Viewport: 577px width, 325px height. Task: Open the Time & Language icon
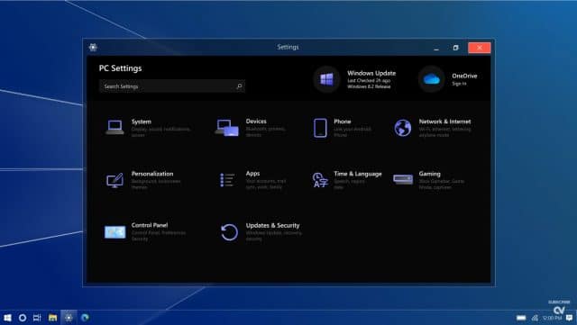pyautogui.click(x=320, y=180)
